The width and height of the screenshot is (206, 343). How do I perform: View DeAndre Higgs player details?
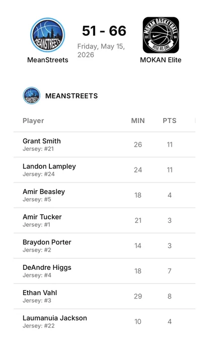pyautogui.click(x=104, y=271)
